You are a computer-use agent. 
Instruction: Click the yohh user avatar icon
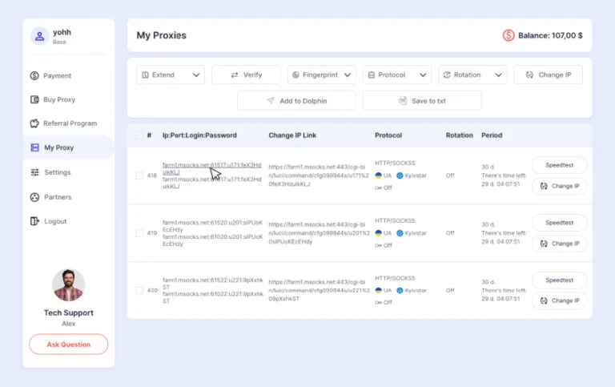pos(39,36)
